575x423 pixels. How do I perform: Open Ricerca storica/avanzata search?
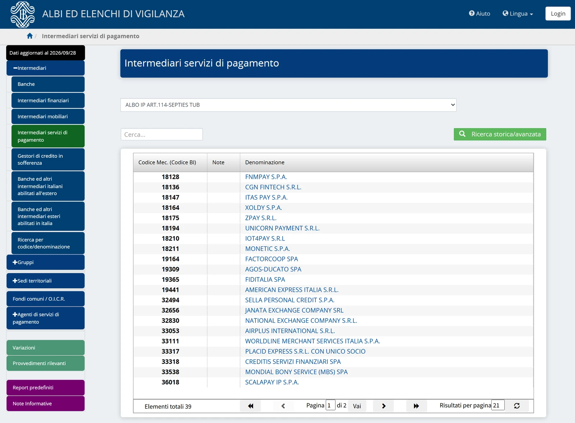pyautogui.click(x=500, y=134)
